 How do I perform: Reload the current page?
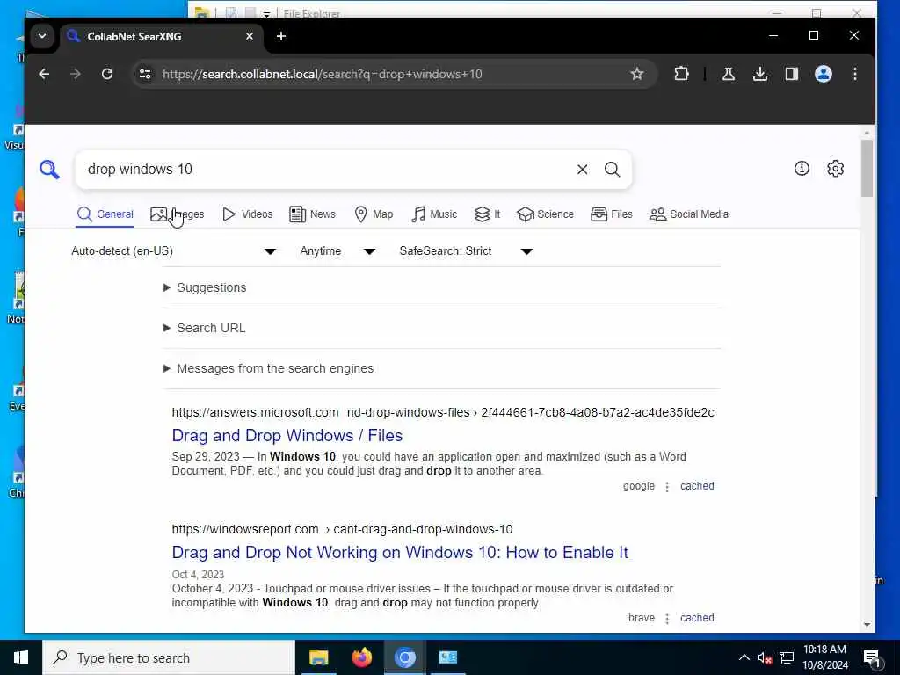click(x=106, y=74)
